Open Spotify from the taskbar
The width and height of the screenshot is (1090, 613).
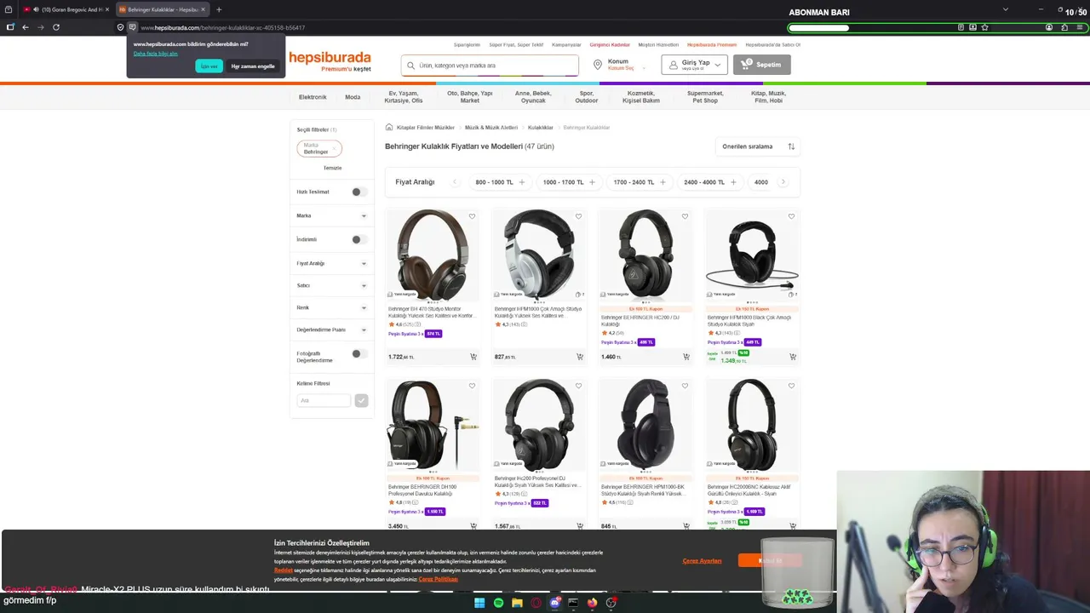click(x=498, y=603)
